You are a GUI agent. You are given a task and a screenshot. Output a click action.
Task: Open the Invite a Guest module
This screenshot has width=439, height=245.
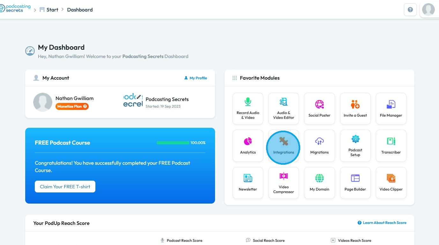coord(355,108)
